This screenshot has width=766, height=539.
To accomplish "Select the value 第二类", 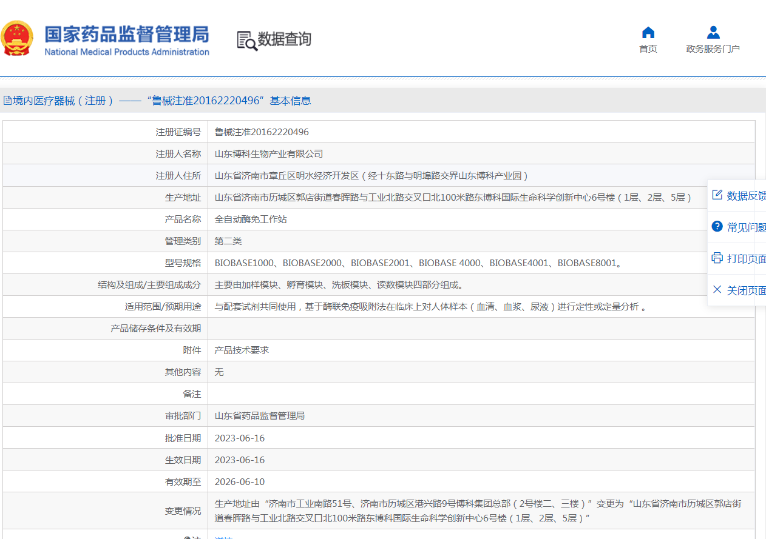I will point(228,241).
